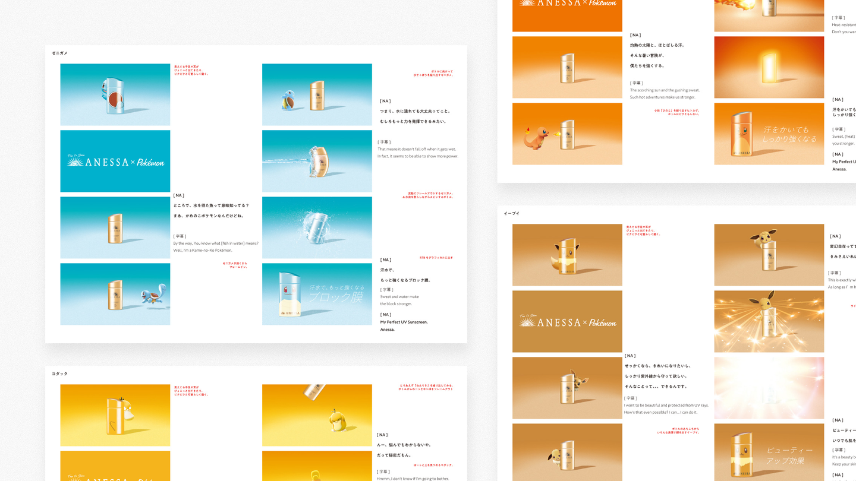The height and width of the screenshot is (481, 856).
Task: Click subtitle 'Well, I'm a Kame-no-Ko Pokémon.'
Action: 203,251
